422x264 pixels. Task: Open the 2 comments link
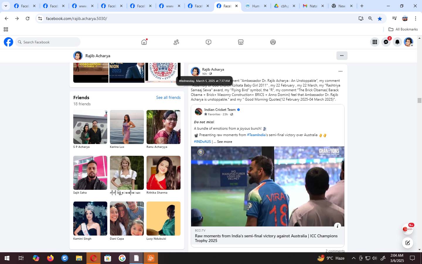335,251
